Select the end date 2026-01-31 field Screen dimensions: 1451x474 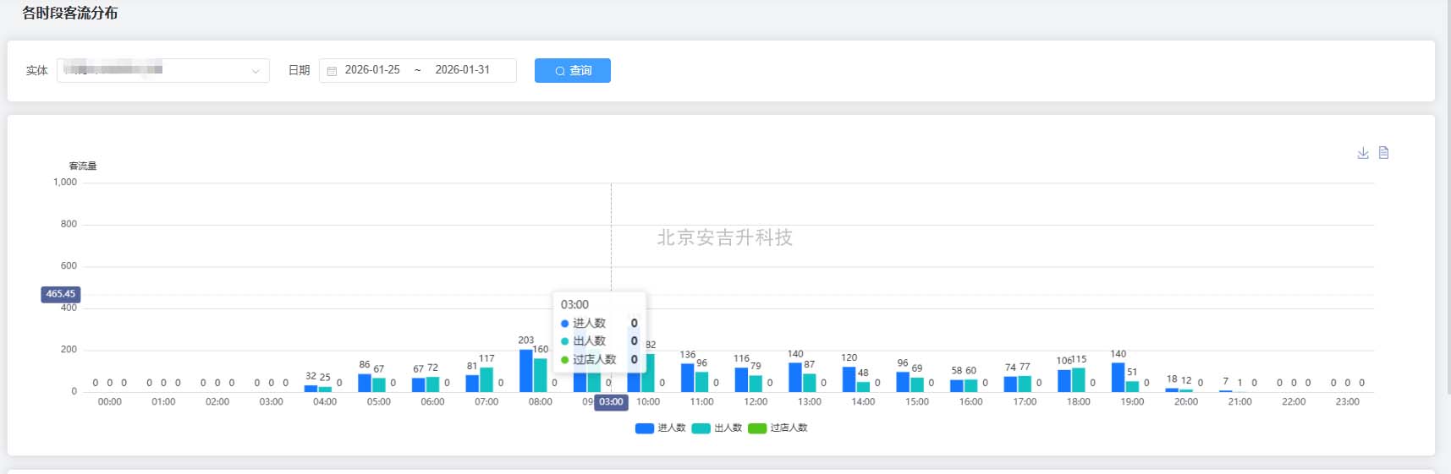pos(462,70)
